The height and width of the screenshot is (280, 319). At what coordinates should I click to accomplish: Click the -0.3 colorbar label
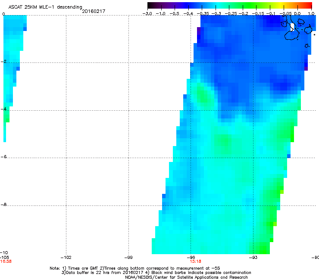pyautogui.click(x=216, y=14)
